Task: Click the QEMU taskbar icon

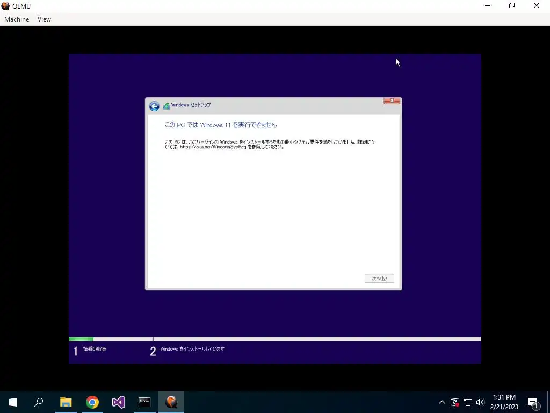Action: pos(171,402)
